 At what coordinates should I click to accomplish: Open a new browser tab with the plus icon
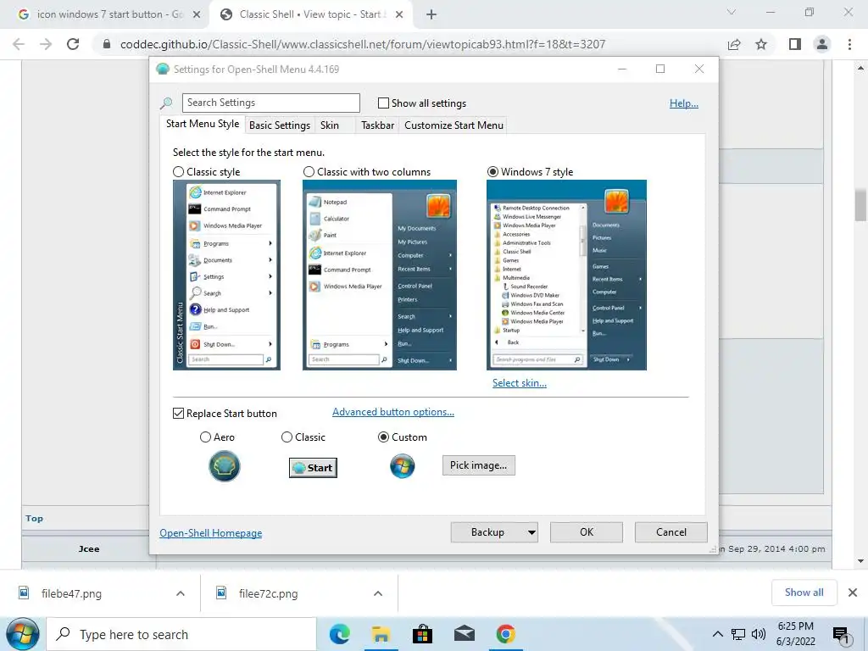click(x=431, y=15)
